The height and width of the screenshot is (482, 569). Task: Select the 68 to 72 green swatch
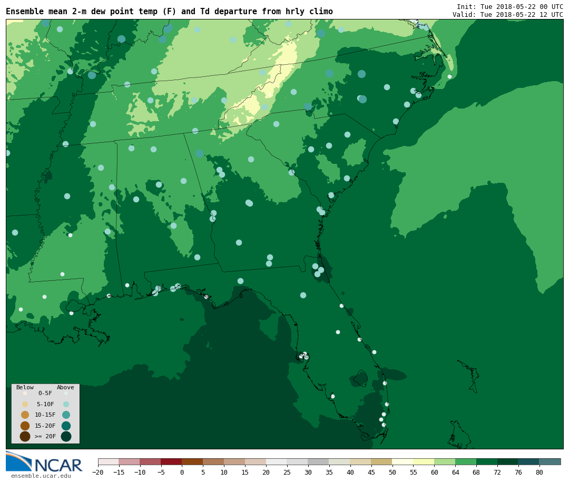point(487,461)
